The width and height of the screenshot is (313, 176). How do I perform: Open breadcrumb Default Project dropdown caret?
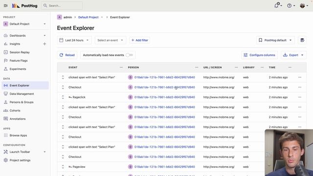(102, 18)
